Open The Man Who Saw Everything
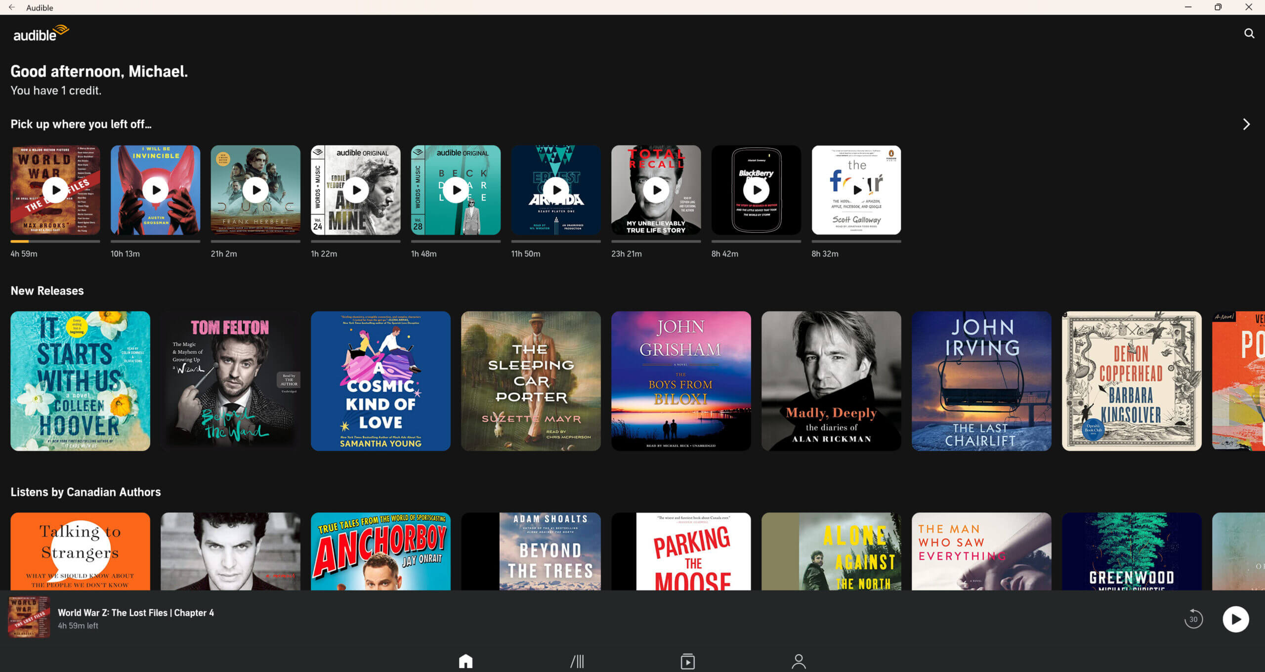This screenshot has width=1265, height=672. [x=981, y=551]
